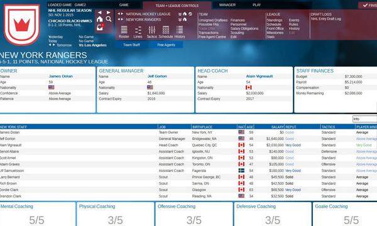Open the Roster screen icon
The image size is (377, 226).
[124, 31]
